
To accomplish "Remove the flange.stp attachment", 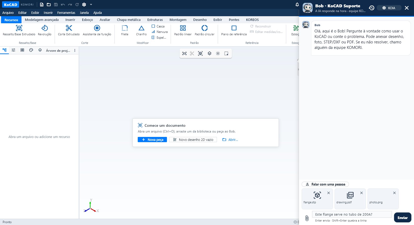I will click(329, 193).
